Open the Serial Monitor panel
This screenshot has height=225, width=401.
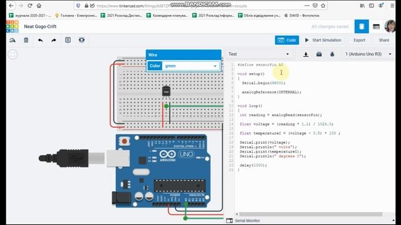tap(243, 221)
